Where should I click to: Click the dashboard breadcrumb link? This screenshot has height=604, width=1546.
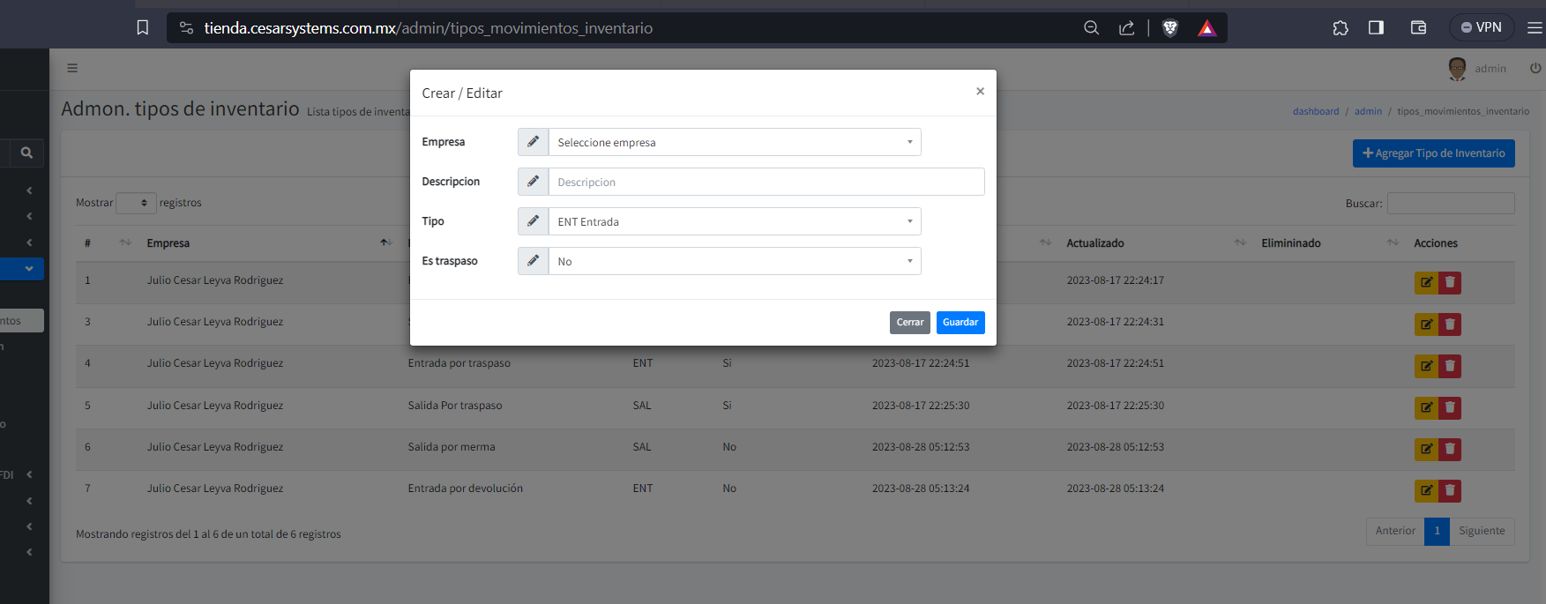[x=1315, y=111]
